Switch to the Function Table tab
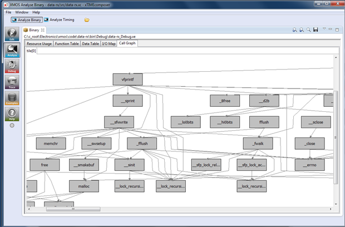The image size is (345, 227). (x=67, y=43)
